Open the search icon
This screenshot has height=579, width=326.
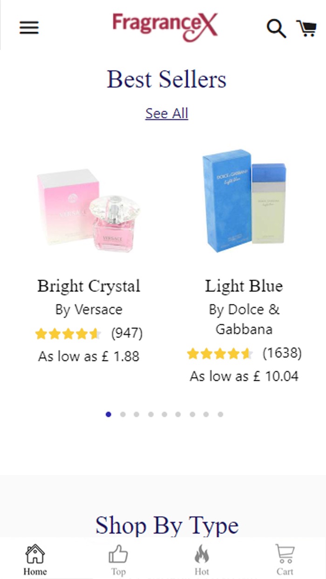pos(277,28)
